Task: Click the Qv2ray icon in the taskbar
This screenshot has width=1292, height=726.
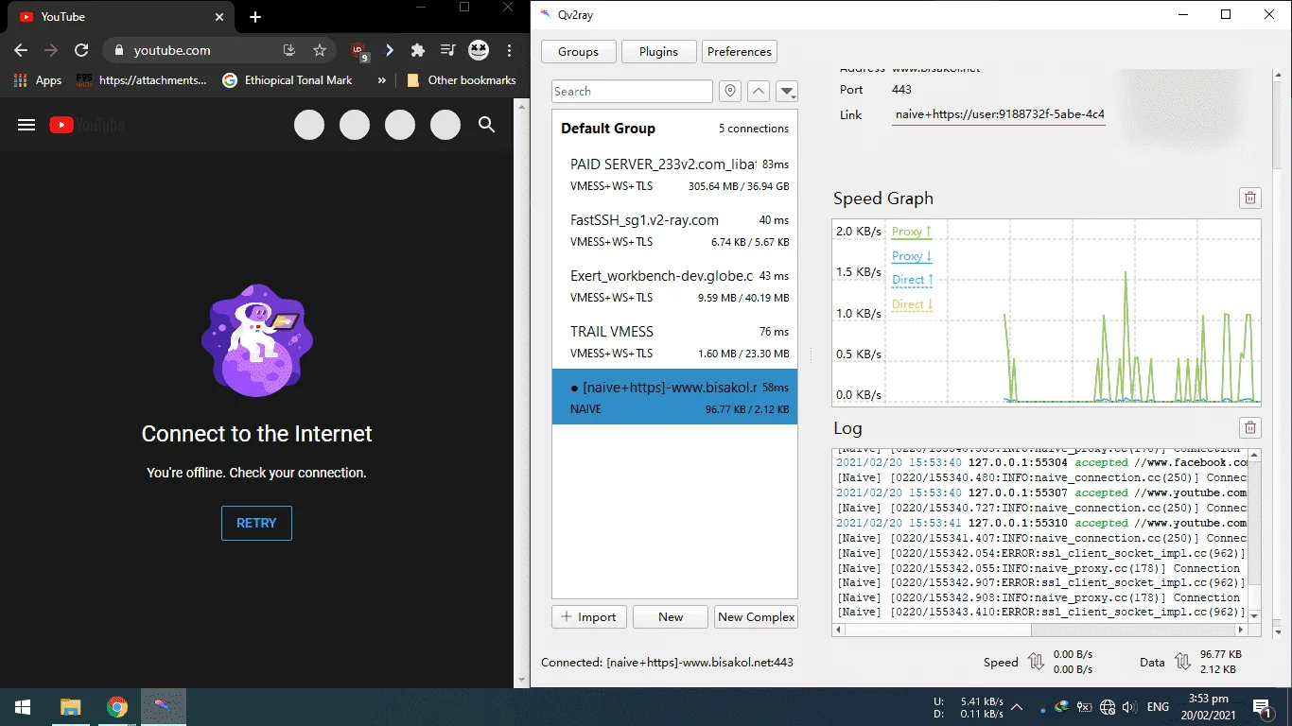Action: click(x=164, y=707)
